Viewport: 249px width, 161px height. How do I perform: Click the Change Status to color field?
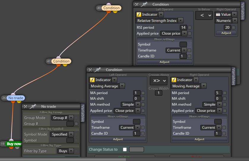point(137,149)
